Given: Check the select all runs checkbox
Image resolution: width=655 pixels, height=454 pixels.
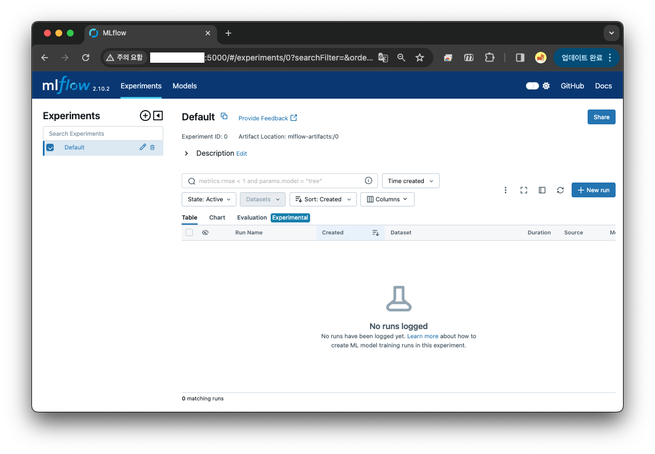Looking at the screenshot, I should click(189, 233).
